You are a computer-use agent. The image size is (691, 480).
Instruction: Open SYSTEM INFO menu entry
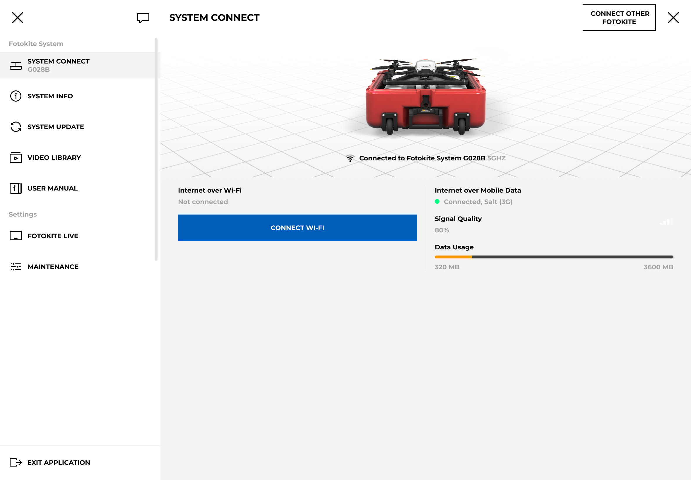click(x=80, y=96)
